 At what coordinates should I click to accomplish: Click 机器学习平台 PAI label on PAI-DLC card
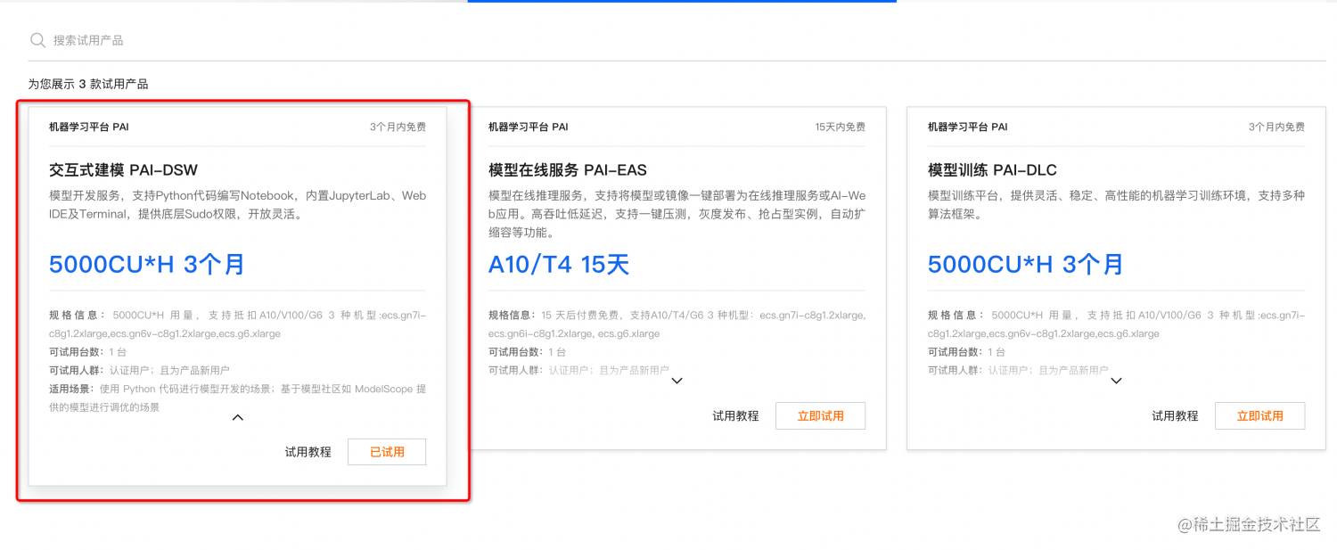click(968, 127)
